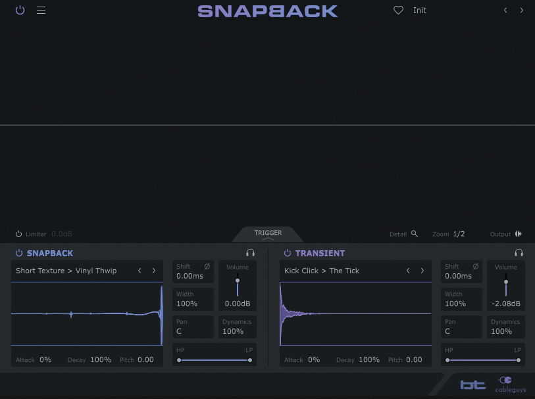Favorite the Init preset with heart icon
This screenshot has height=399, width=535.
click(x=398, y=11)
